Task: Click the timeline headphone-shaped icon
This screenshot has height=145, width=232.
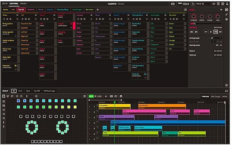Action: click(x=121, y=96)
